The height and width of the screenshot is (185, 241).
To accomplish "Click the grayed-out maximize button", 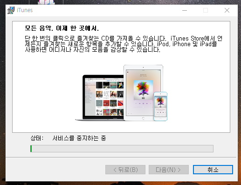I will (x=206, y=10).
